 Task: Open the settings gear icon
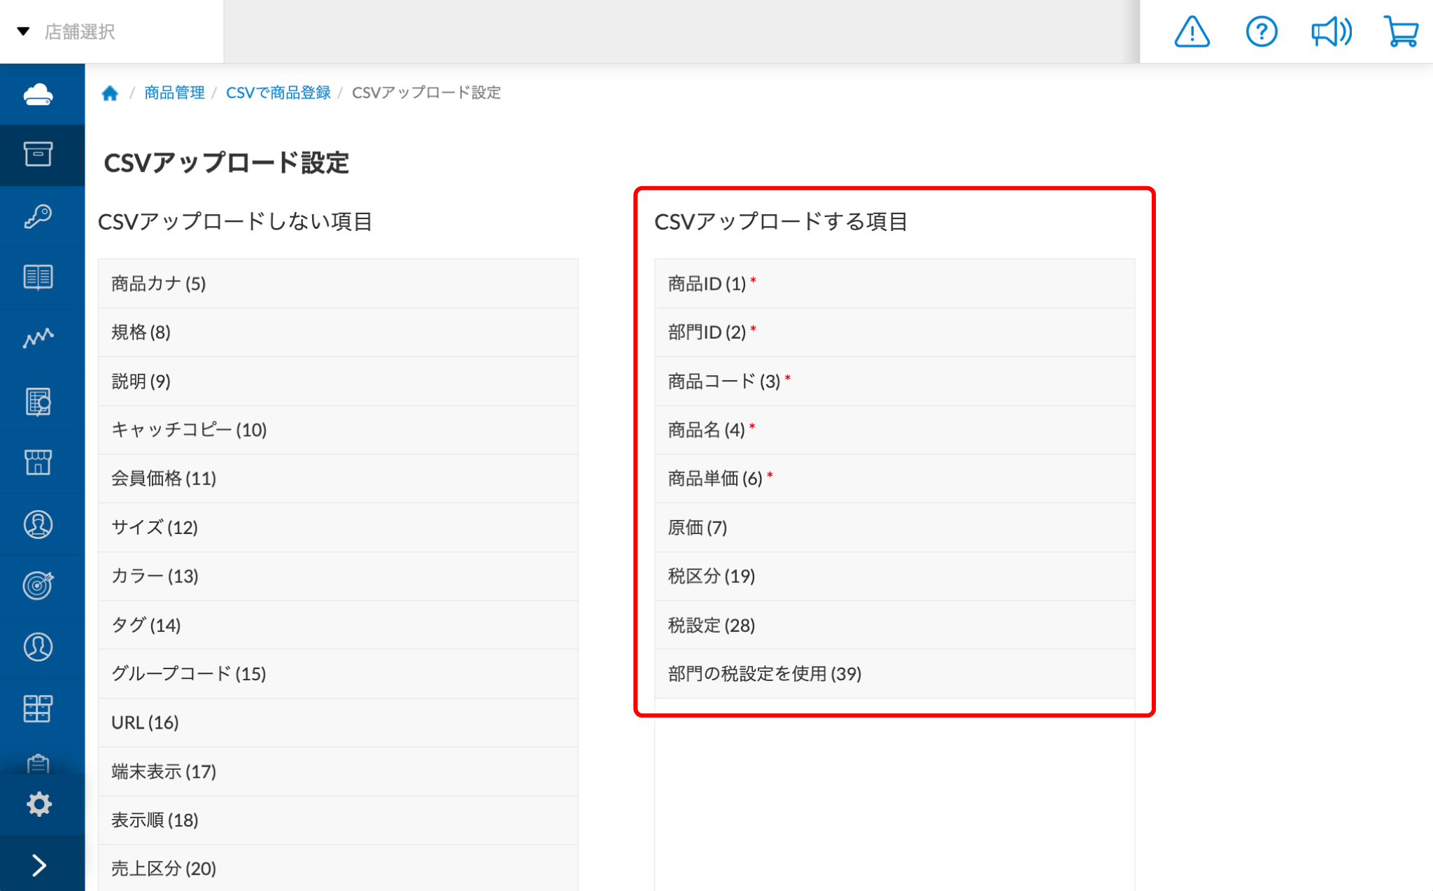point(39,804)
